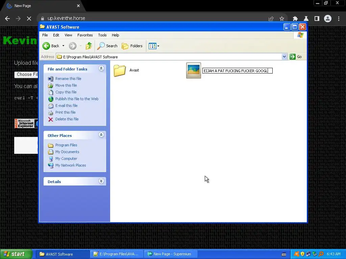Click the keyboard icon in the taskbar
This screenshot has width=346, height=259.
284,254
